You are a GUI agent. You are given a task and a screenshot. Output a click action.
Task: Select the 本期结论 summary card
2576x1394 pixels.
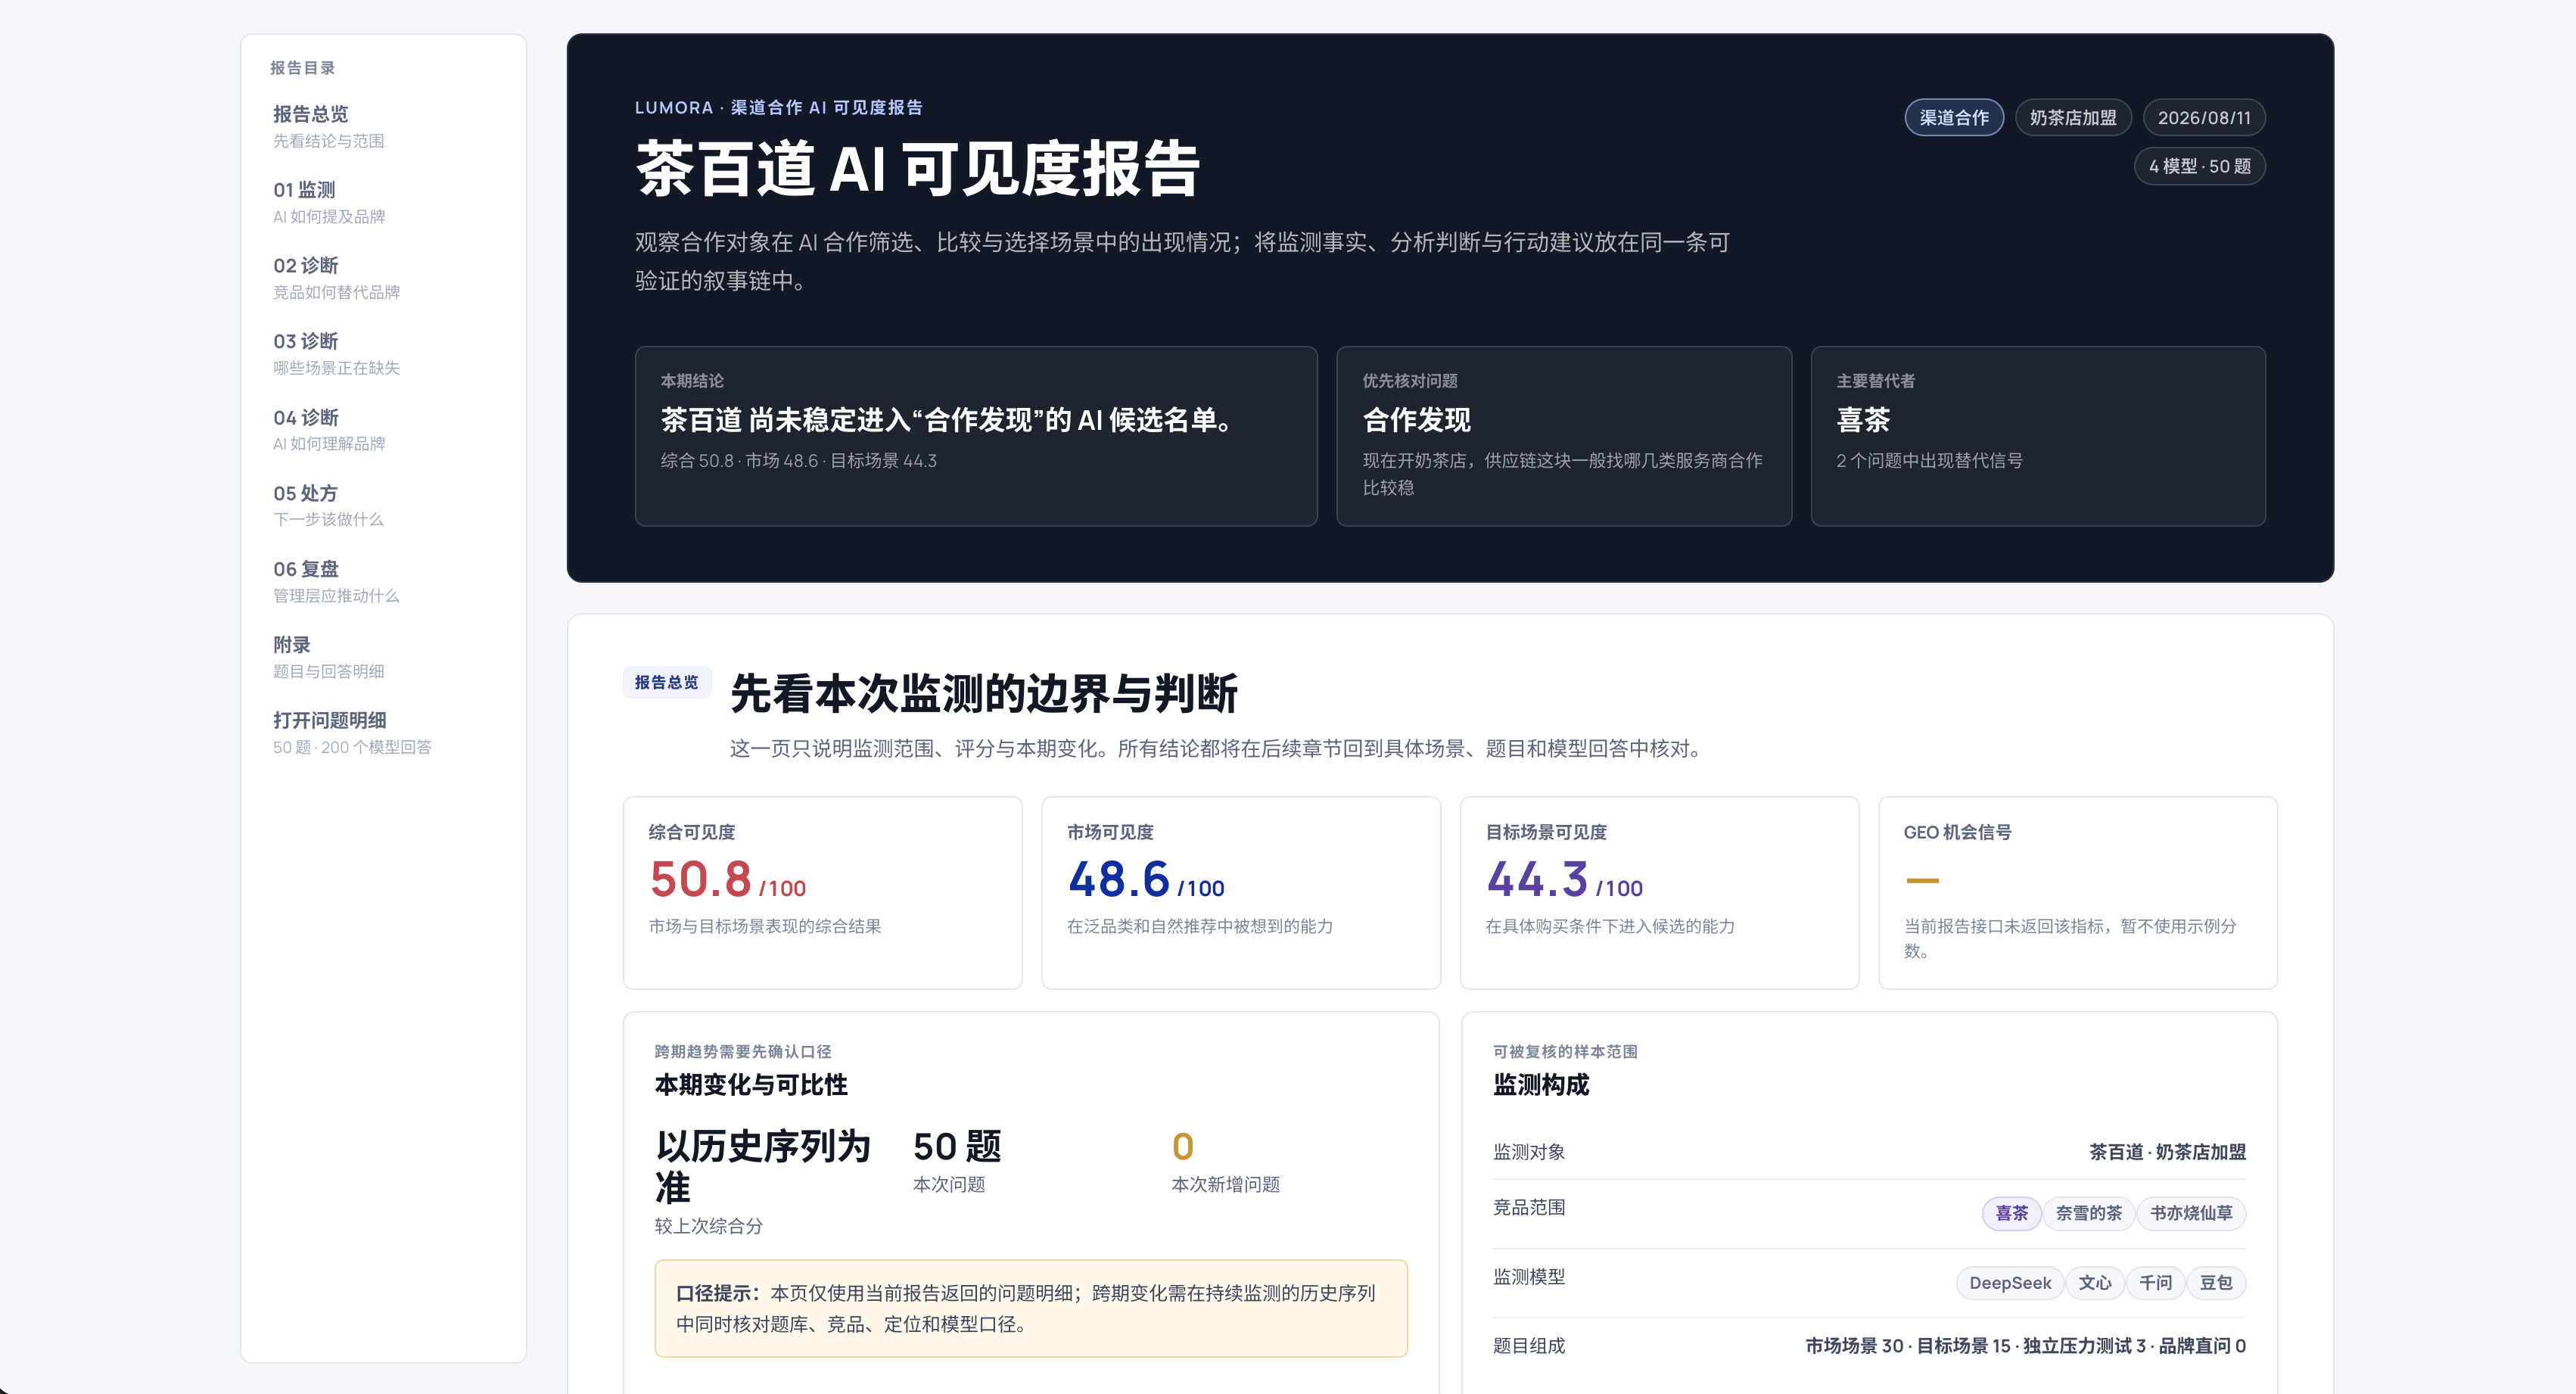(976, 436)
